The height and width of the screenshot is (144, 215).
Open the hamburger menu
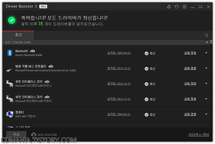coord(185,7)
